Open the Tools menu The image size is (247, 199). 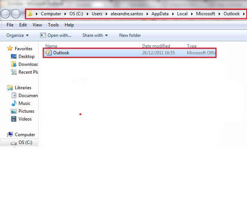click(53, 25)
